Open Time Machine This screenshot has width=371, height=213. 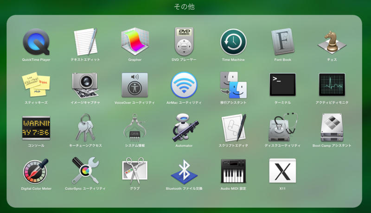coord(233,42)
